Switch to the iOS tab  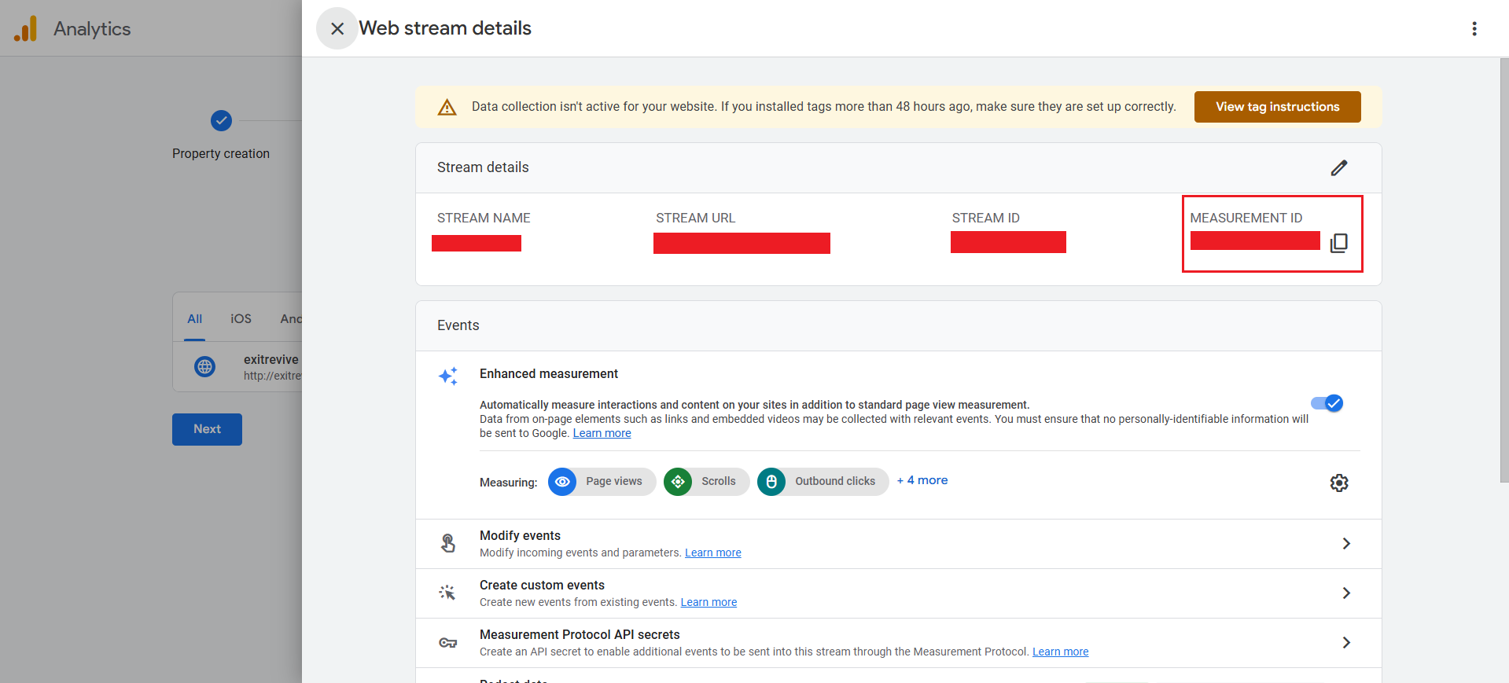click(x=241, y=319)
